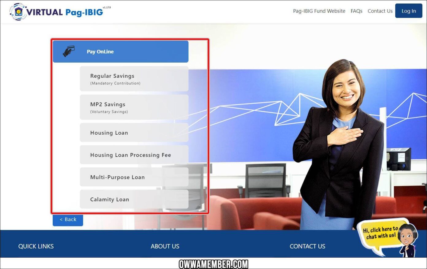Click QUICK LINKS in the footer
The width and height of the screenshot is (427, 269).
tap(36, 246)
